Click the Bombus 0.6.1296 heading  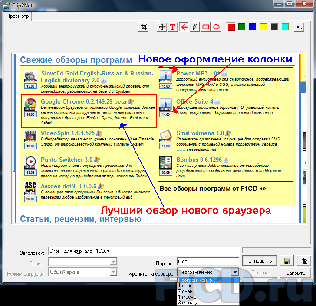tap(199, 160)
